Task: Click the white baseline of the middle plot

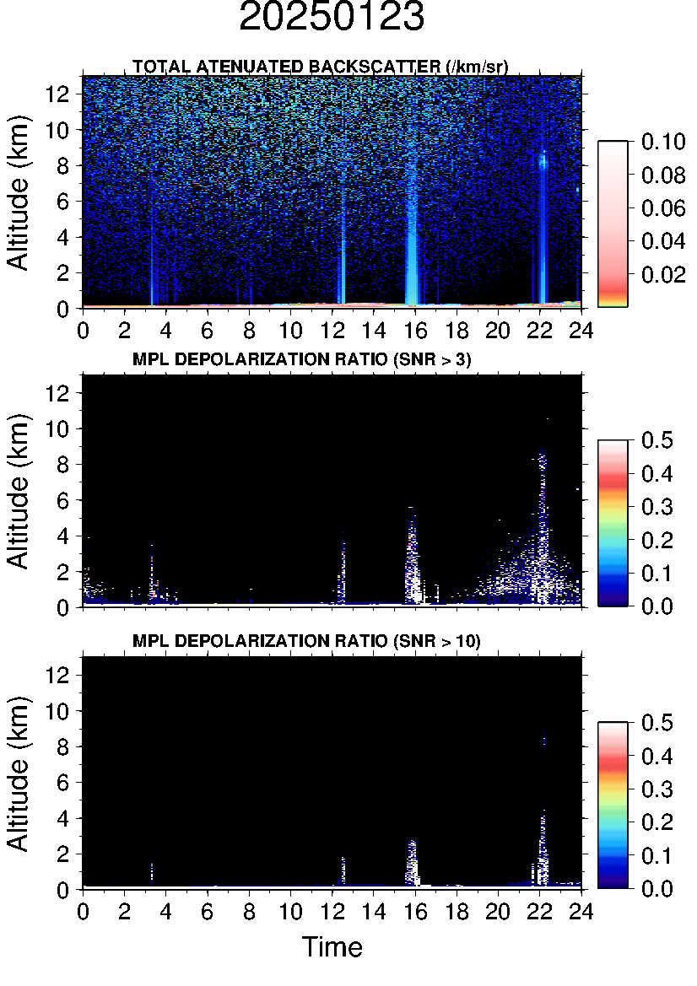Action: (253, 605)
